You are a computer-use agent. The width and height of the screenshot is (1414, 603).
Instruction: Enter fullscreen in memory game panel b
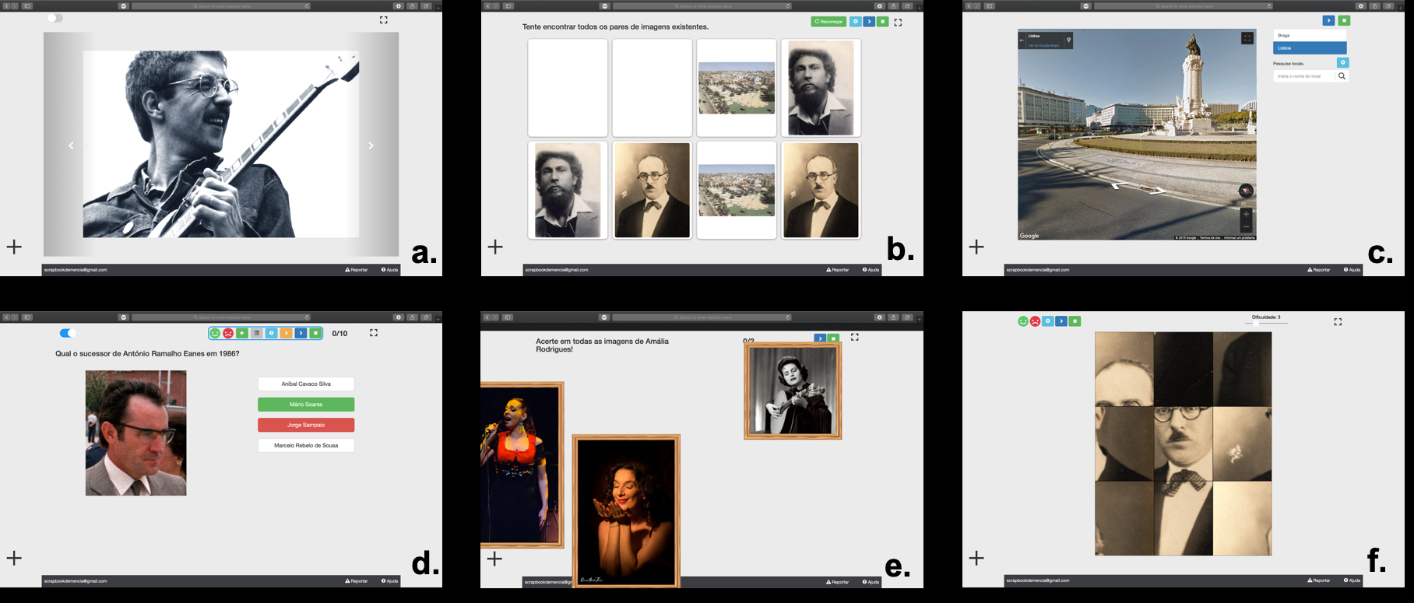(898, 23)
